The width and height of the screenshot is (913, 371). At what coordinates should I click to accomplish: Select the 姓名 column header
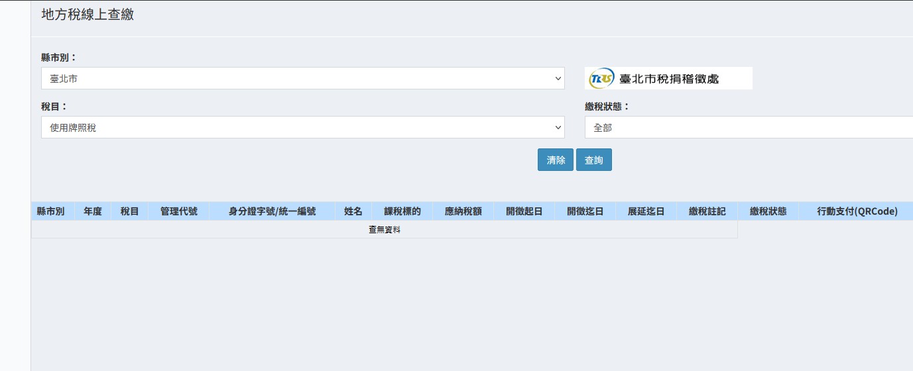pos(353,211)
